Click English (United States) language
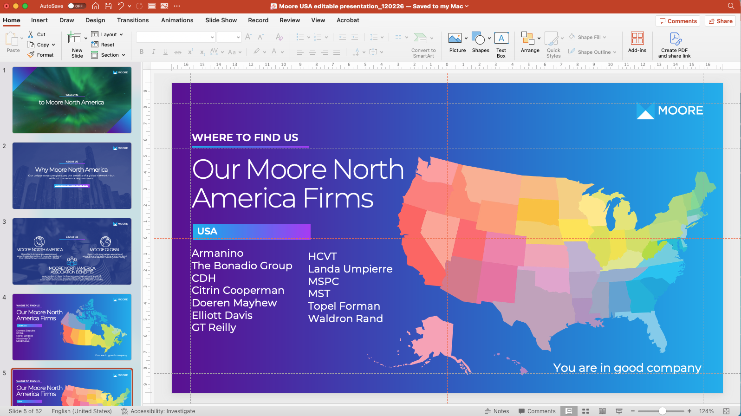The width and height of the screenshot is (741, 416). 82,411
